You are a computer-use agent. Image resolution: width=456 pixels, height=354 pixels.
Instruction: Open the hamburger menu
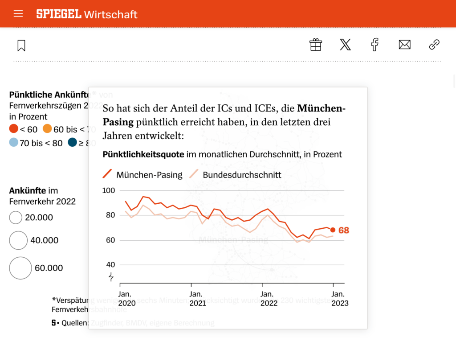pos(18,14)
